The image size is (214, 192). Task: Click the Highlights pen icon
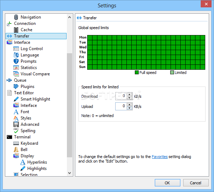click(x=23, y=169)
